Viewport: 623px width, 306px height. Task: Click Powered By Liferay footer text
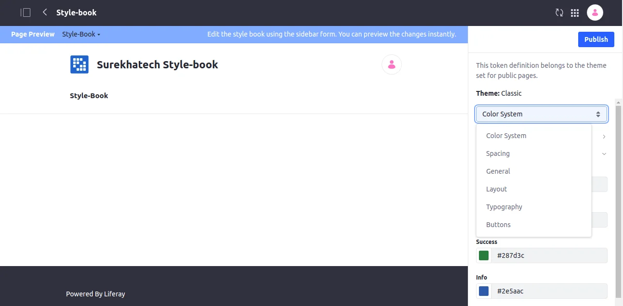click(x=95, y=294)
